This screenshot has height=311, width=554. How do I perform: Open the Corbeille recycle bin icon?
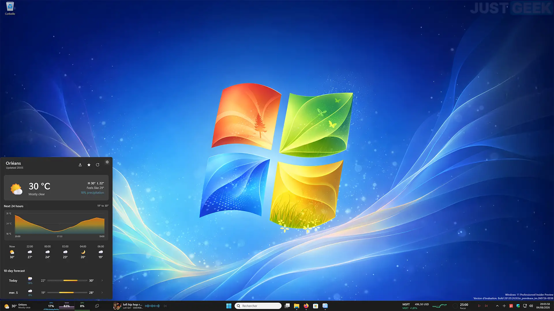pyautogui.click(x=10, y=8)
